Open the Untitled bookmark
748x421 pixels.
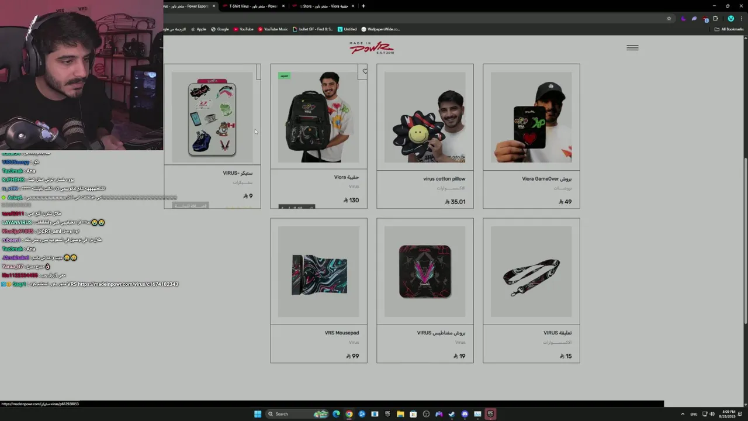[347, 29]
